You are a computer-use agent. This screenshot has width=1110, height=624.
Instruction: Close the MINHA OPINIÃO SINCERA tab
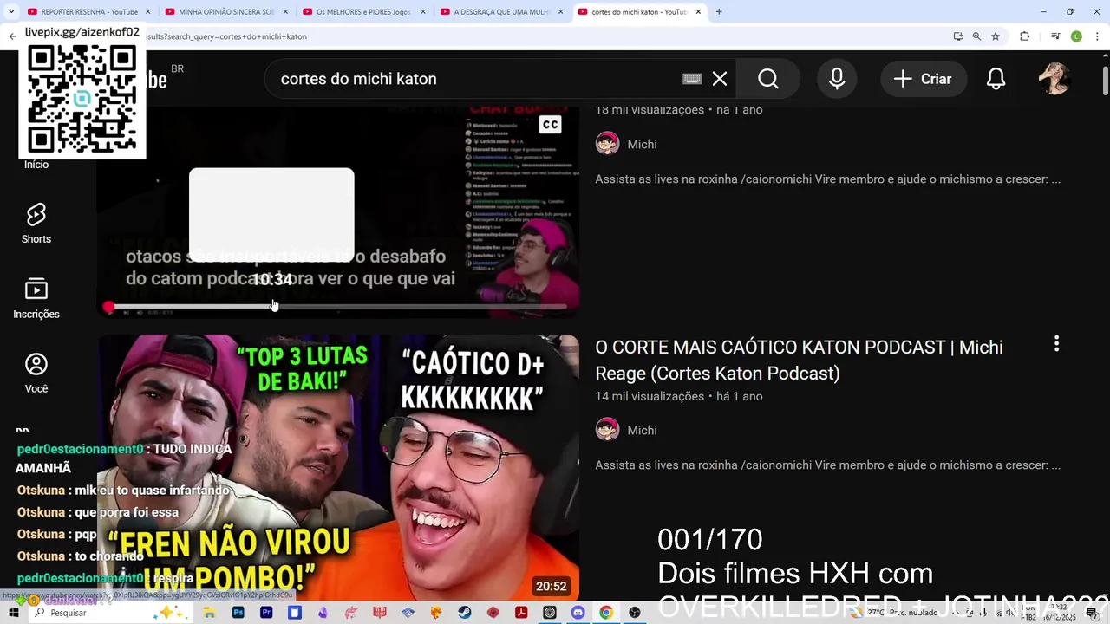pyautogui.click(x=285, y=12)
